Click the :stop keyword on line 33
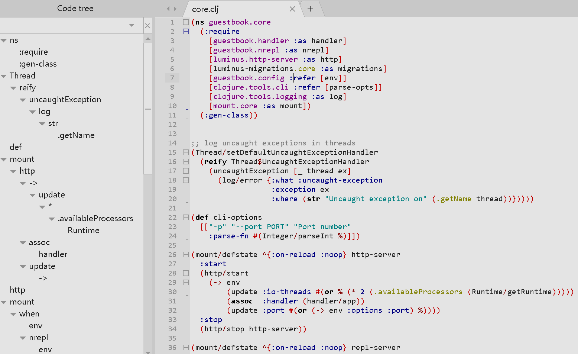 coord(211,320)
